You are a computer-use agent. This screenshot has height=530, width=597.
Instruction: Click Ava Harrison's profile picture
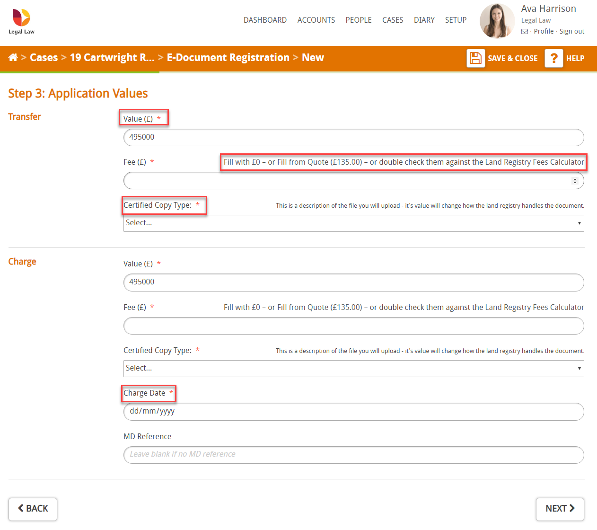[497, 21]
